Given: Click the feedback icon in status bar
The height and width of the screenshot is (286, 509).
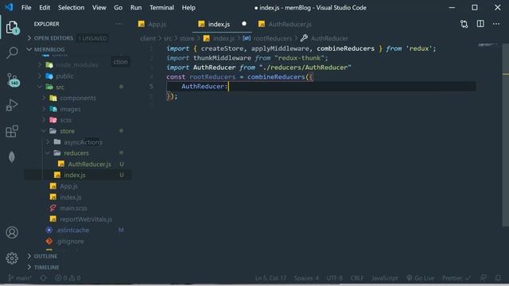Looking at the screenshot, I should coord(484,278).
